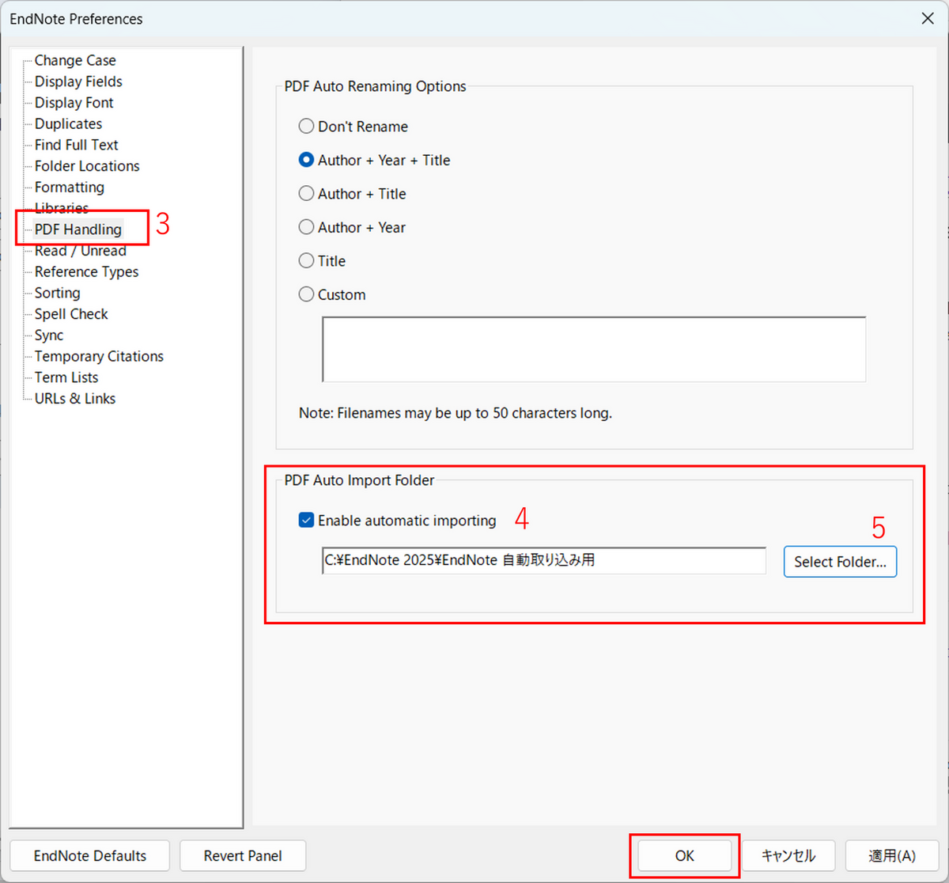This screenshot has width=949, height=883.
Task: Select the "Don't Rename" radio option
Action: tap(306, 127)
